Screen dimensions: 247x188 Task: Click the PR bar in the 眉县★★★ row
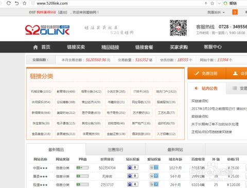(x=82, y=176)
